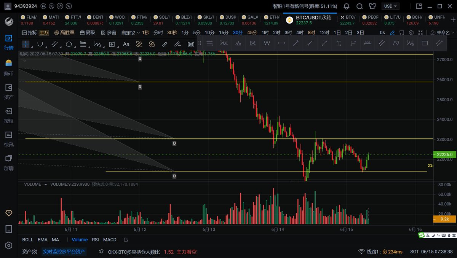Toggle the Volume sub-indicator
457x258 pixels.
click(x=80, y=240)
